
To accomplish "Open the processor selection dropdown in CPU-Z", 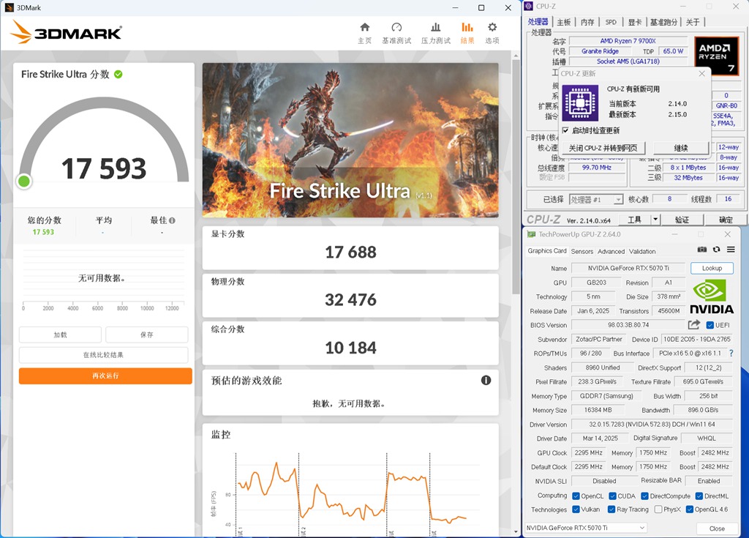I will click(597, 199).
